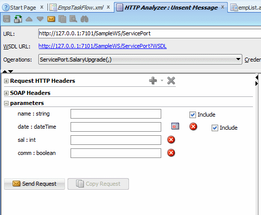The image size is (261, 215).
Task: Click the date dateTime input field
Action: [x=116, y=127]
